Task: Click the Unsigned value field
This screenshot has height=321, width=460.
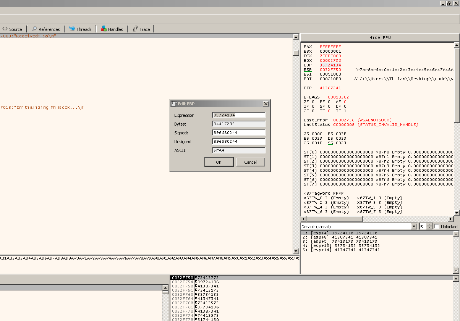Action: click(239, 142)
